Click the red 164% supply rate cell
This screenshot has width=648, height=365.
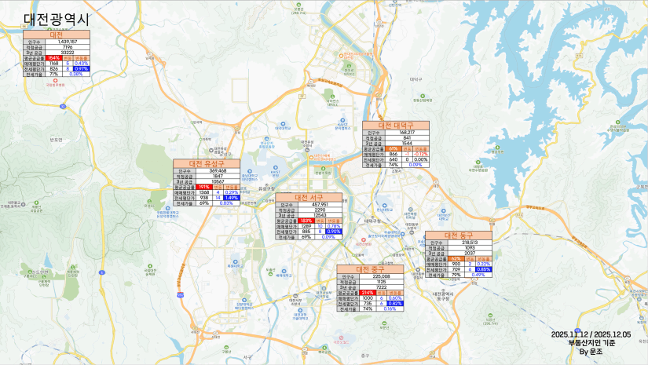[x=53, y=58]
